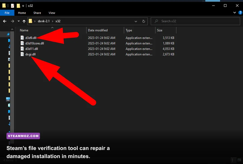Click the 1,089 KB size cell

(x=168, y=43)
